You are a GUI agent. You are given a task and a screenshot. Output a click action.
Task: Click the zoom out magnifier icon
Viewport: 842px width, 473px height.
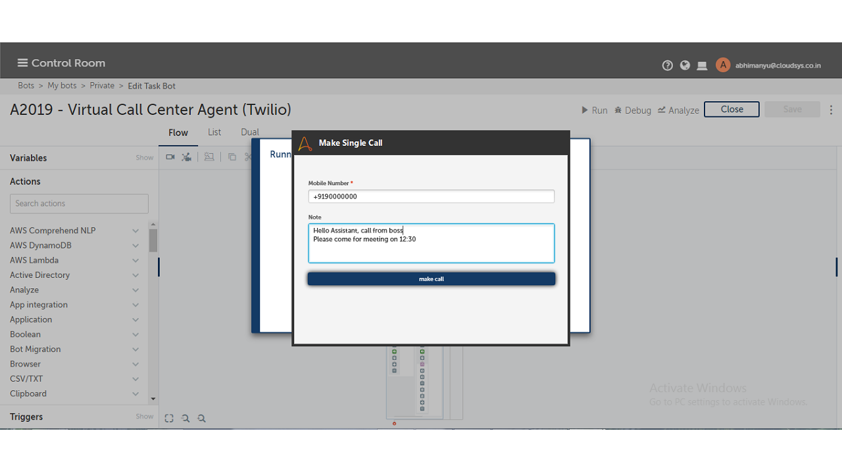tap(186, 418)
